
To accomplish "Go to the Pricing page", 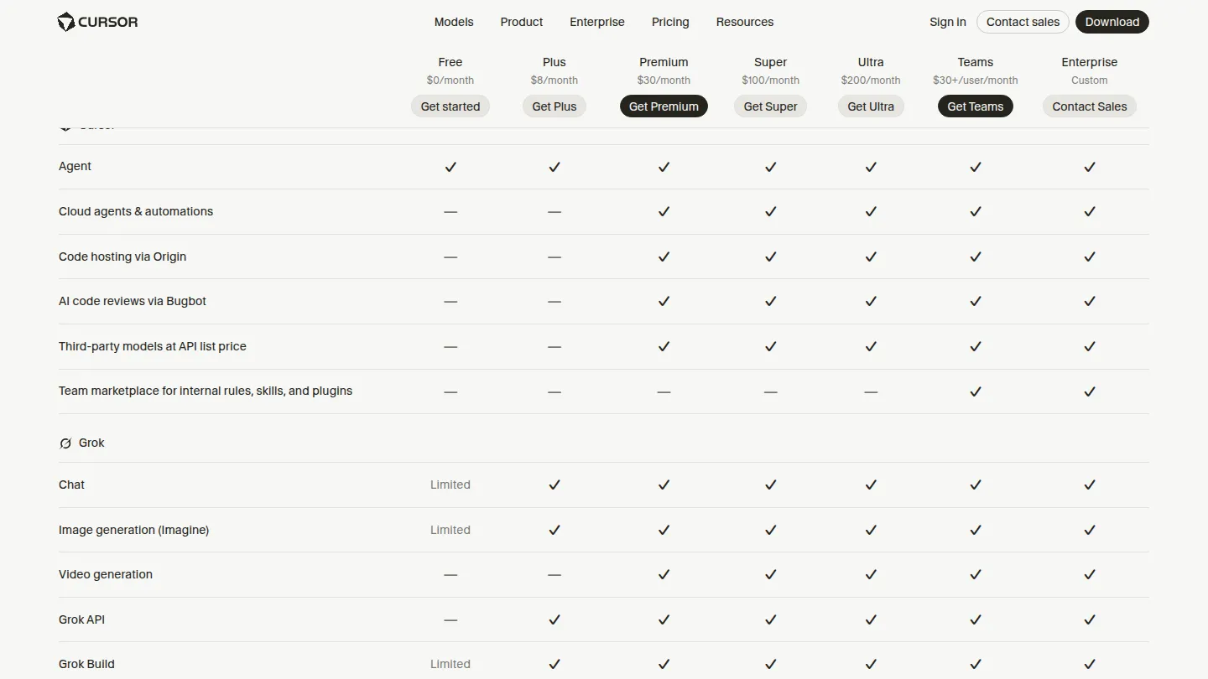I will [x=670, y=22].
